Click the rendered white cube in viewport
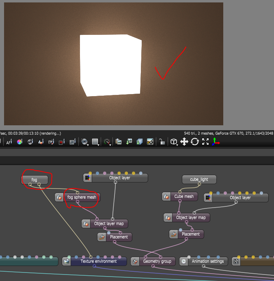 point(111,65)
